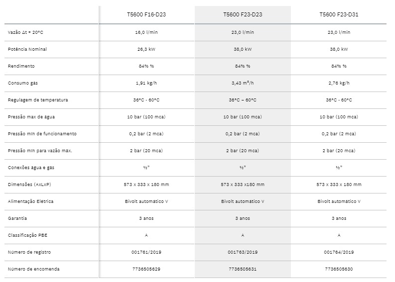Click the Pressão max de água label
The height and width of the screenshot is (282, 395).
[x=31, y=117]
